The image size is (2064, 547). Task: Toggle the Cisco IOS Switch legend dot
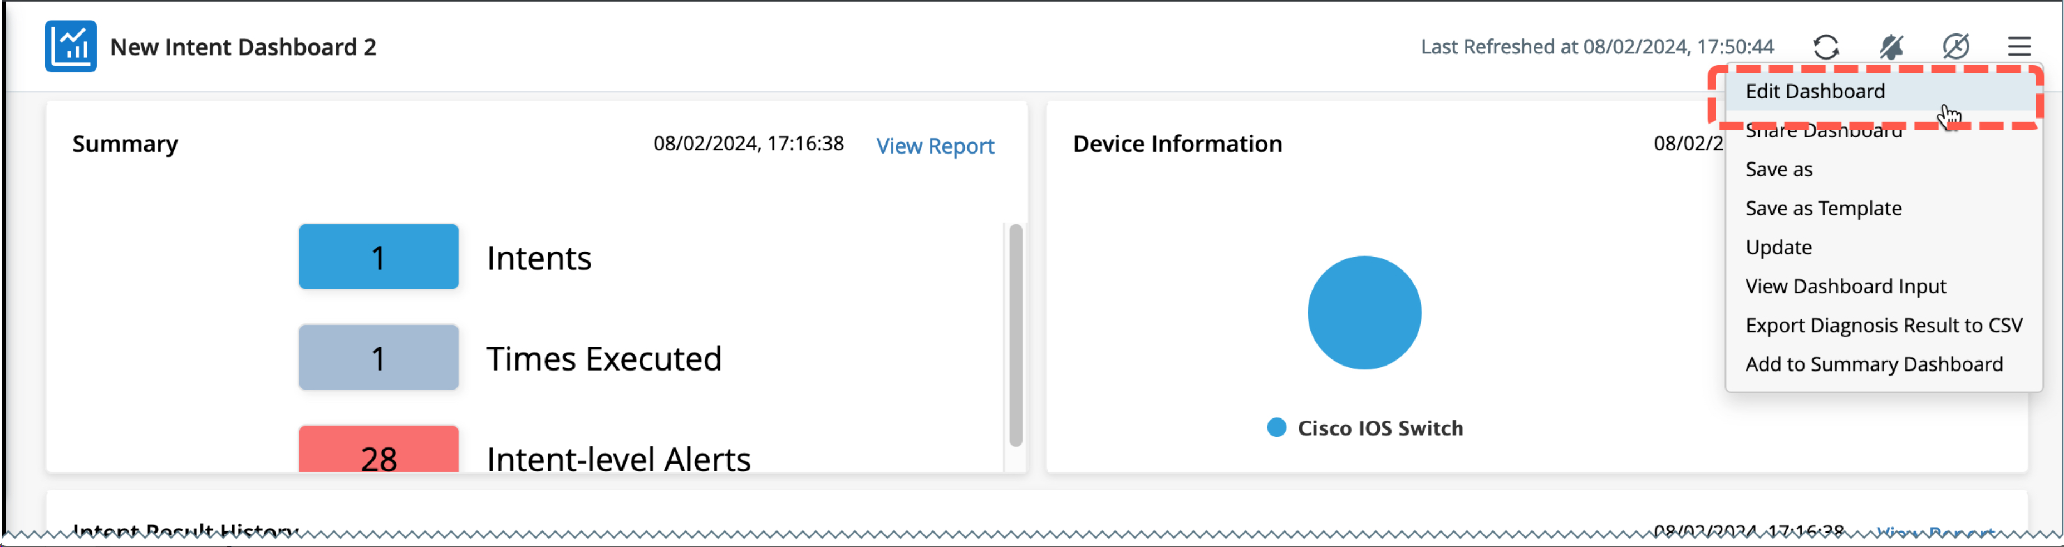point(1276,428)
